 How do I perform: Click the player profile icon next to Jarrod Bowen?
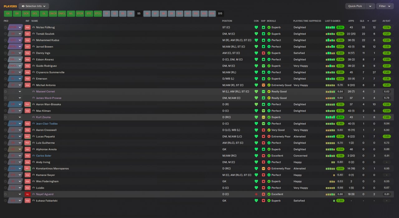click(x=34, y=47)
